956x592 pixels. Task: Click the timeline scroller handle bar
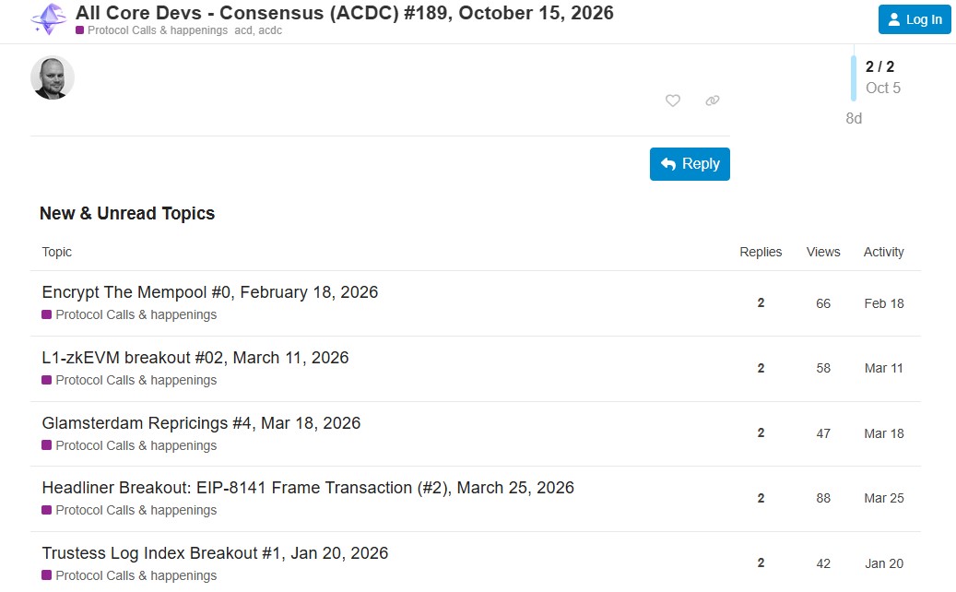[854, 77]
